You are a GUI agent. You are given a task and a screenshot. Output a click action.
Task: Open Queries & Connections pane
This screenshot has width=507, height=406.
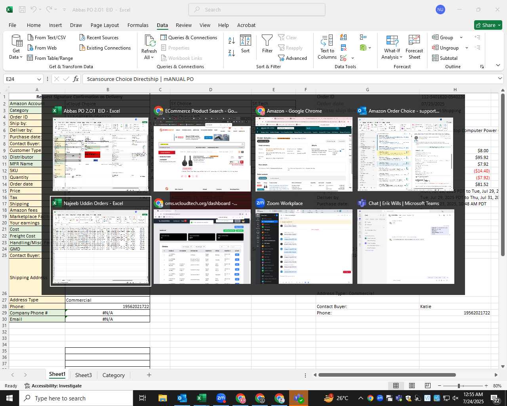pyautogui.click(x=189, y=37)
